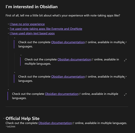Open link icon of the outermost, least indented embed

pos(125,94)
